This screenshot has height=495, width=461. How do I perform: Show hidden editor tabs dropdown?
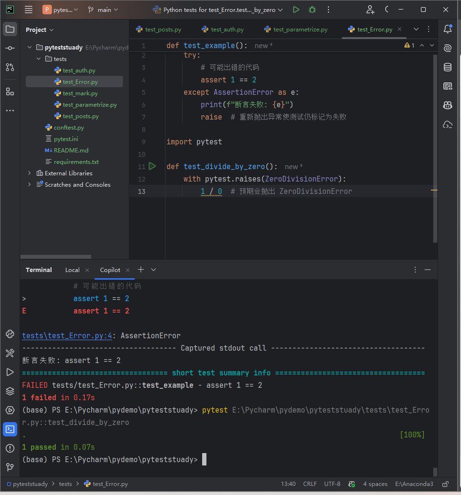pyautogui.click(x=416, y=29)
